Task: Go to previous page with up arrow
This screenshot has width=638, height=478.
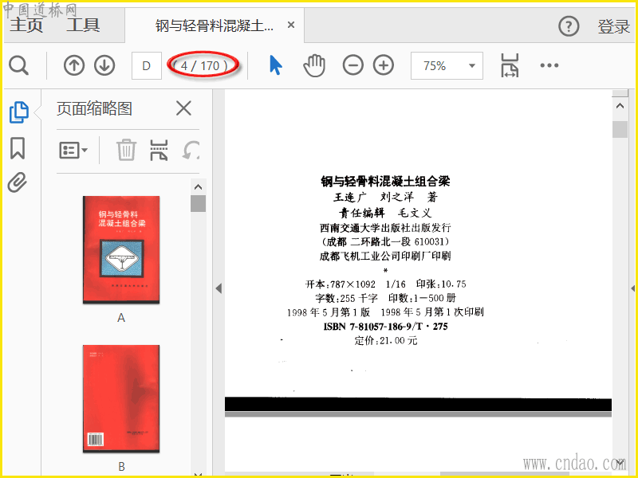Action: coord(74,65)
